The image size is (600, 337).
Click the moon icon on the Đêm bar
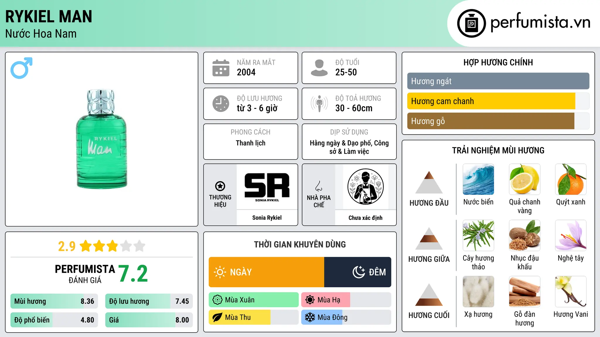pyautogui.click(x=359, y=272)
